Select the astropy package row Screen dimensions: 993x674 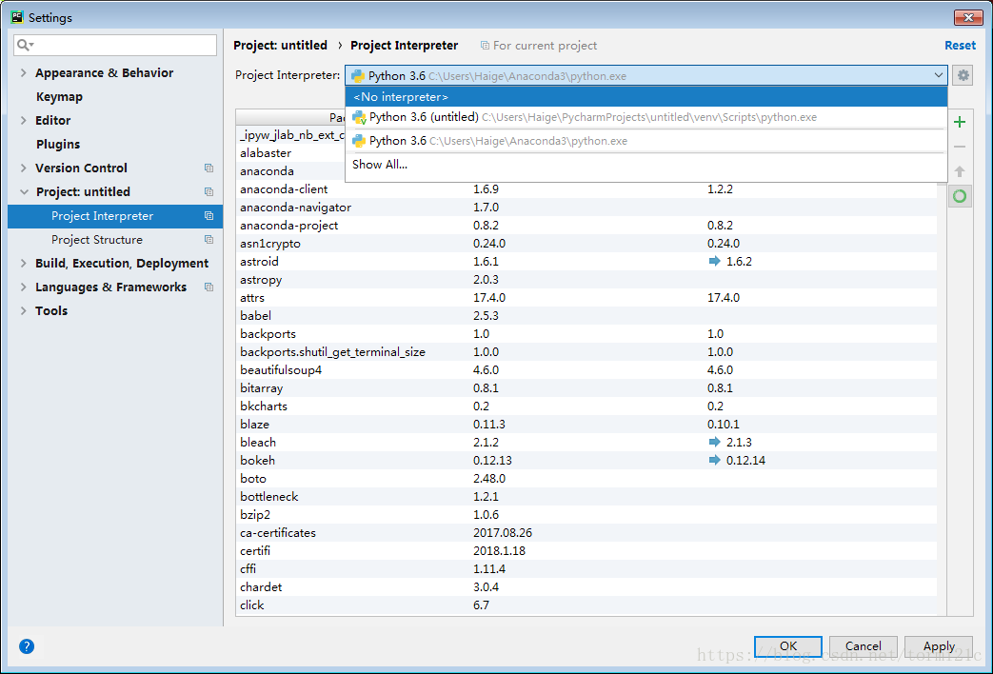[586, 279]
